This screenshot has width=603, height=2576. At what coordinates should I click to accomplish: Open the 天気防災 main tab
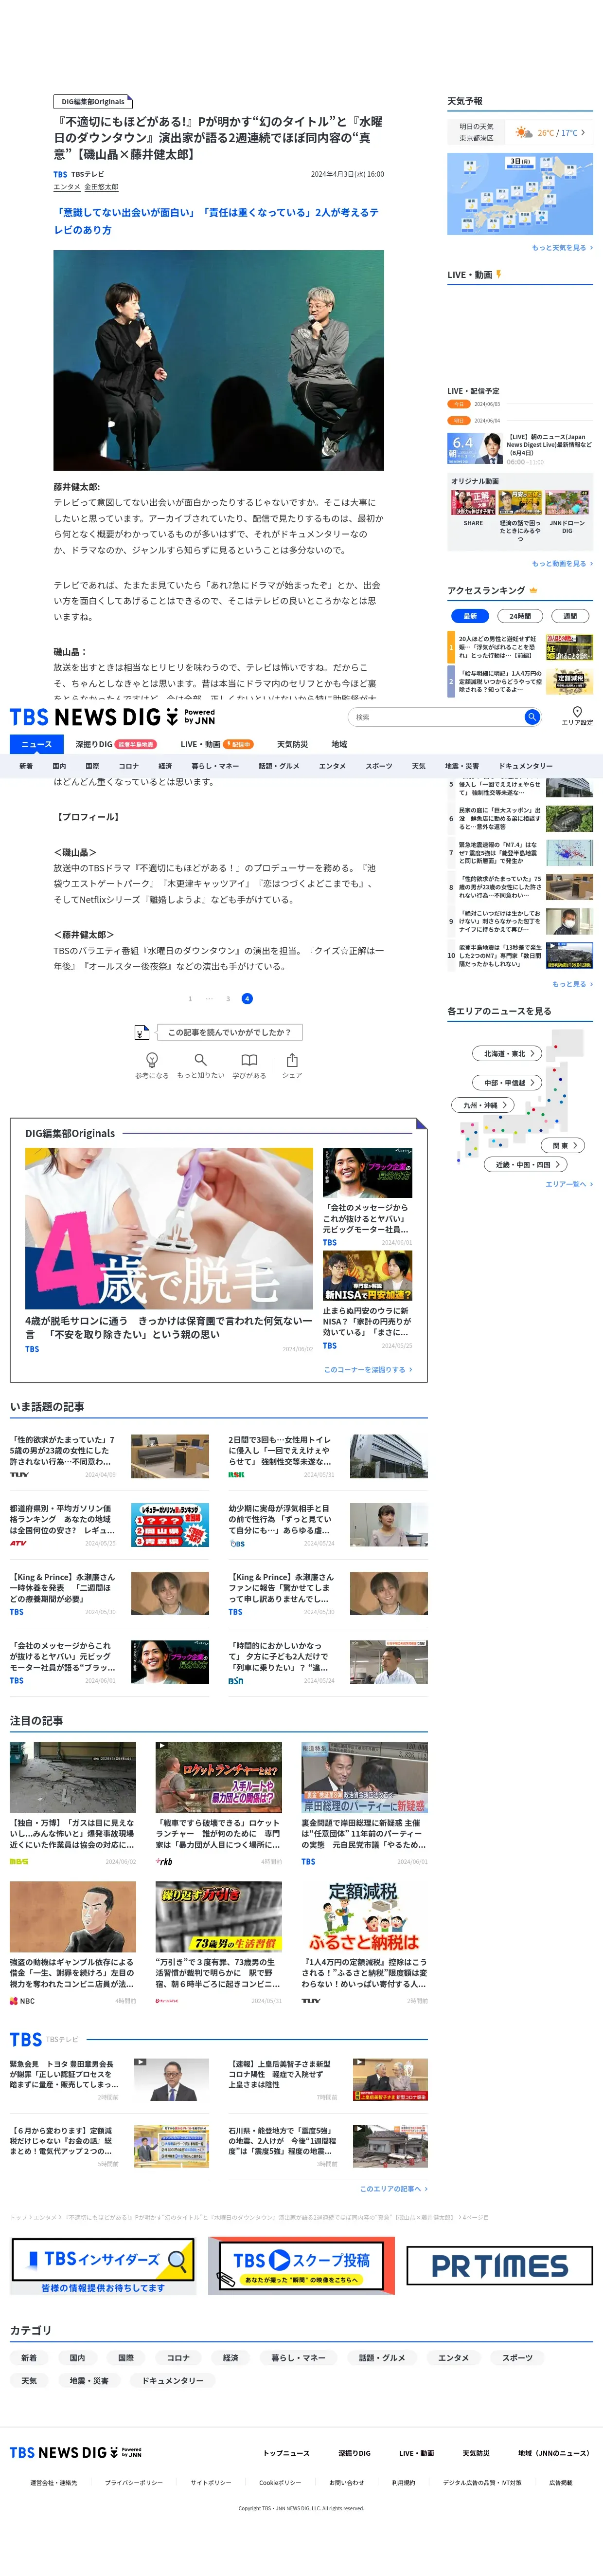pos(293,744)
